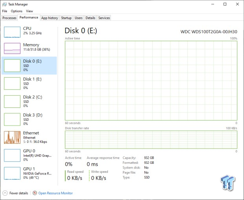Select the GPU 0 thumbnail graph
The height and width of the screenshot is (200, 244).
point(12,156)
